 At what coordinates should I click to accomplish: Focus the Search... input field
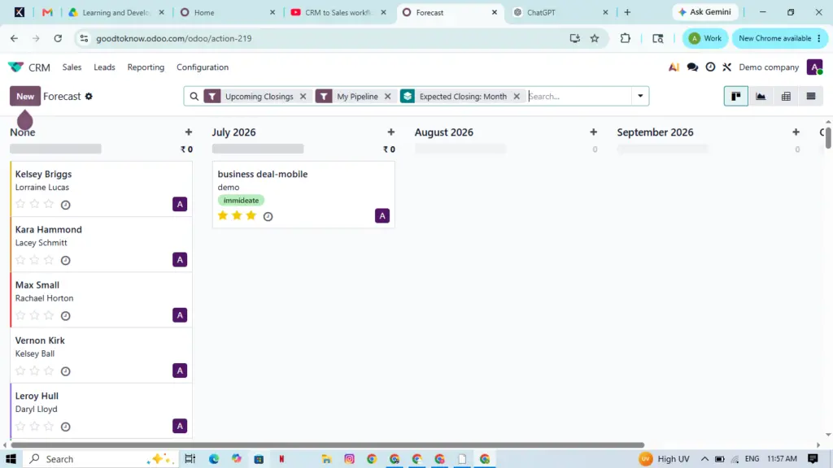coord(579,96)
